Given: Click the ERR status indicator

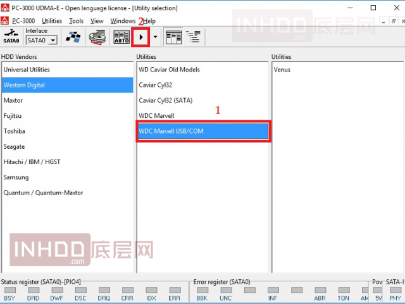Looking at the screenshot, I should [x=175, y=290].
